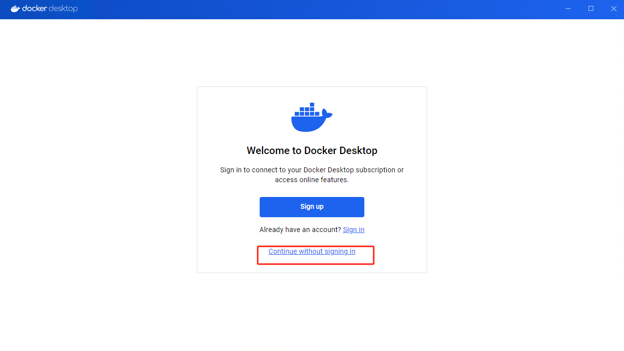Click the large blue whale logo
The height and width of the screenshot is (351, 624).
tap(312, 117)
